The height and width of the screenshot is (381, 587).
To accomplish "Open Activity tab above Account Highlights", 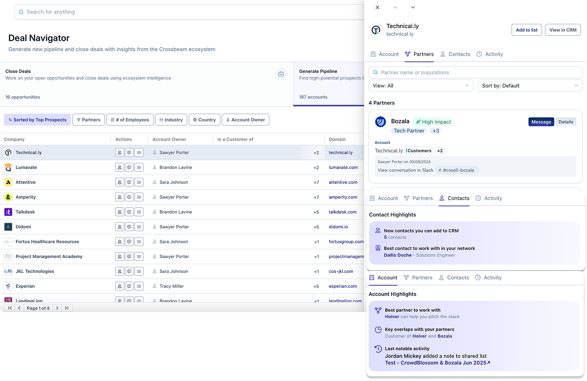I will point(488,278).
